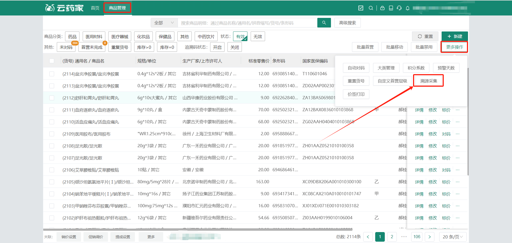Image resolution: width=512 pixels, height=243 pixels.
Task: Click in the product search input field
Action: pyautogui.click(x=247, y=23)
